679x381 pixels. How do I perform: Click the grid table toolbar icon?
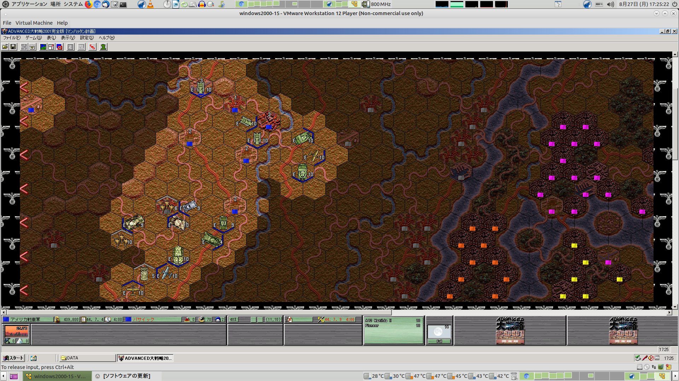70,47
